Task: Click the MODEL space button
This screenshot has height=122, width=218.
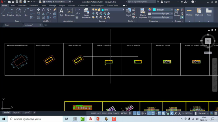Action: 124,113
